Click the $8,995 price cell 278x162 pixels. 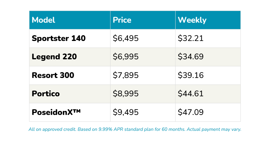pos(126,94)
